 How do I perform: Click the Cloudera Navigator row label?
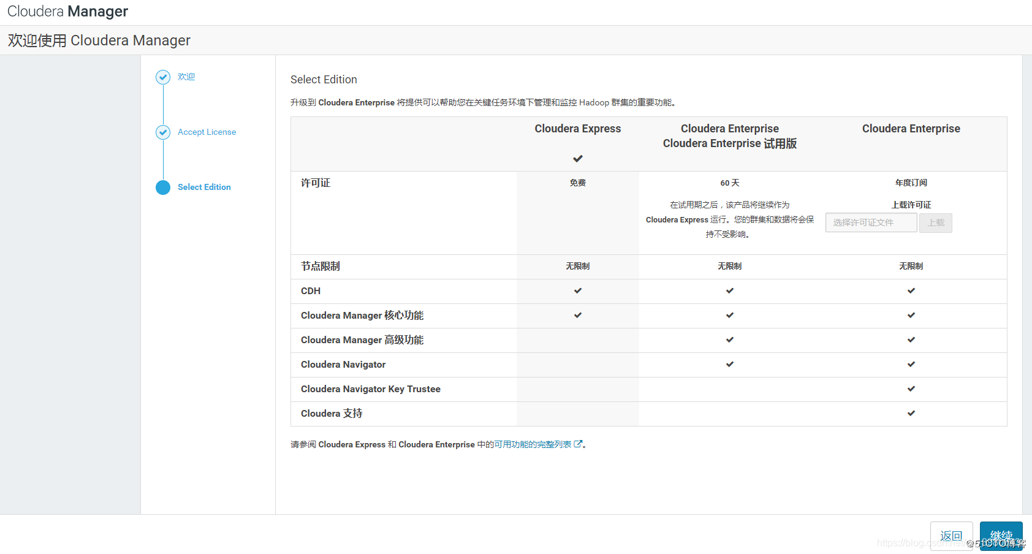[x=343, y=364]
